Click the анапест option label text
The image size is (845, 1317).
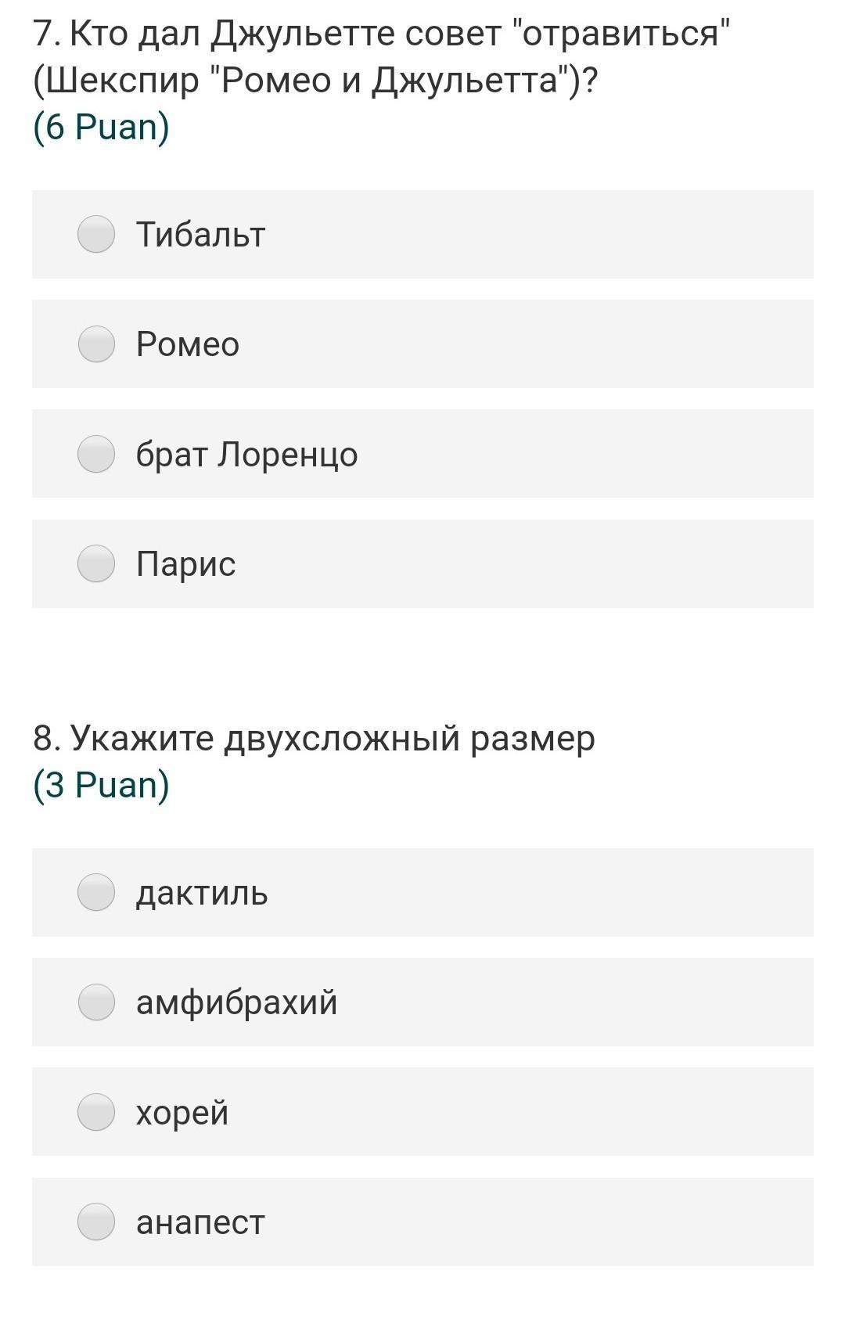tap(200, 1222)
